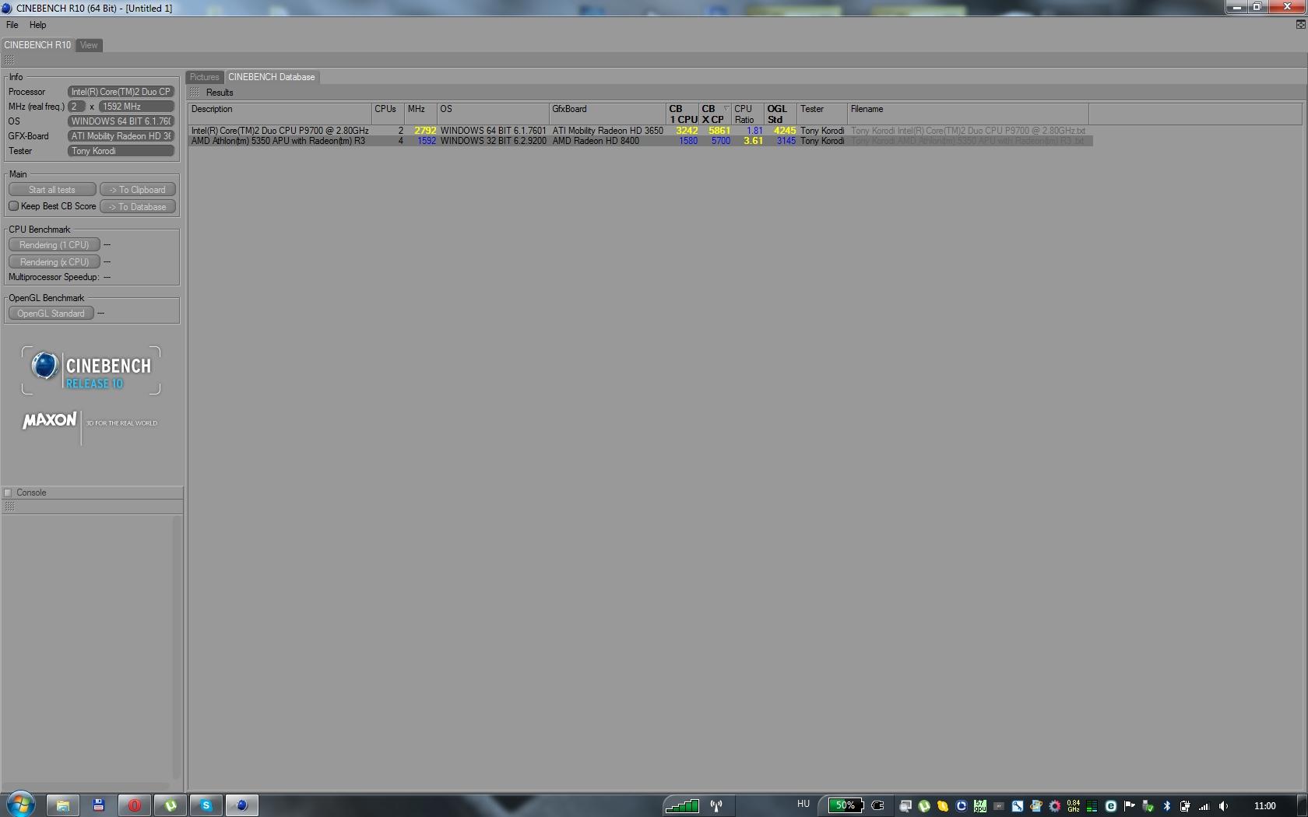The height and width of the screenshot is (817, 1308).
Task: Click the blue C tray icon
Action: click(962, 806)
